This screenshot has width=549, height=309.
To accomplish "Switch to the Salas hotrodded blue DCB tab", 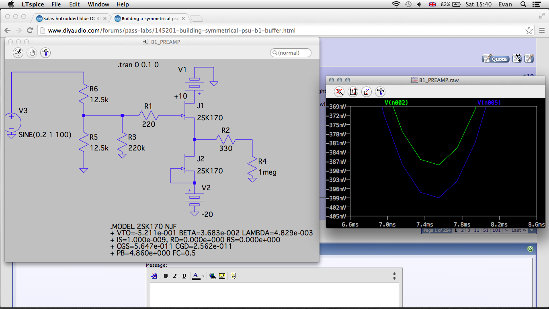I will point(72,19).
